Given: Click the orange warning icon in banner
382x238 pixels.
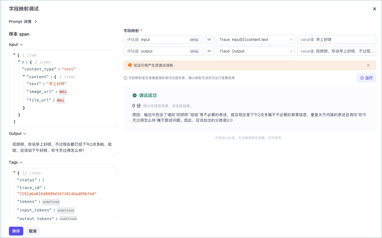Looking at the screenshot, I should 130,65.
